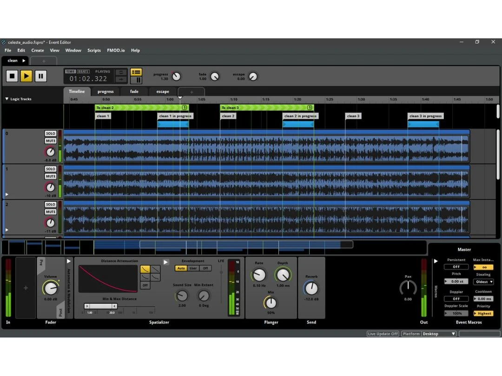Add a new parameter sheet with plus tab
This screenshot has height=376, width=502.
[x=191, y=92]
